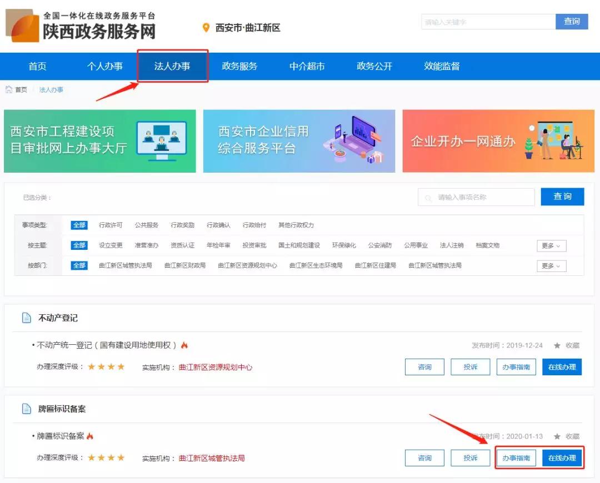Select 行政许可 item type filter

tap(111, 225)
